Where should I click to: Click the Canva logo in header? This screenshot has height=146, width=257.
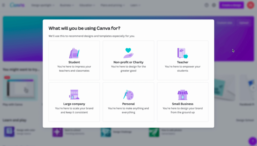pyautogui.click(x=17, y=5)
